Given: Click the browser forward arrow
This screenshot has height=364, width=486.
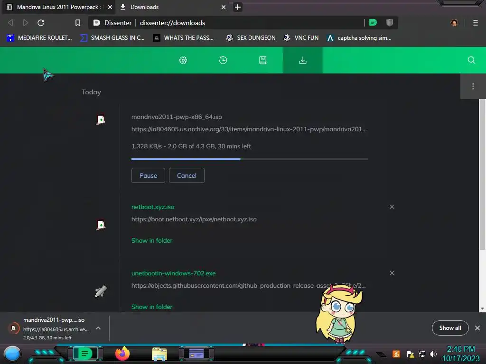Looking at the screenshot, I should (x=26, y=23).
